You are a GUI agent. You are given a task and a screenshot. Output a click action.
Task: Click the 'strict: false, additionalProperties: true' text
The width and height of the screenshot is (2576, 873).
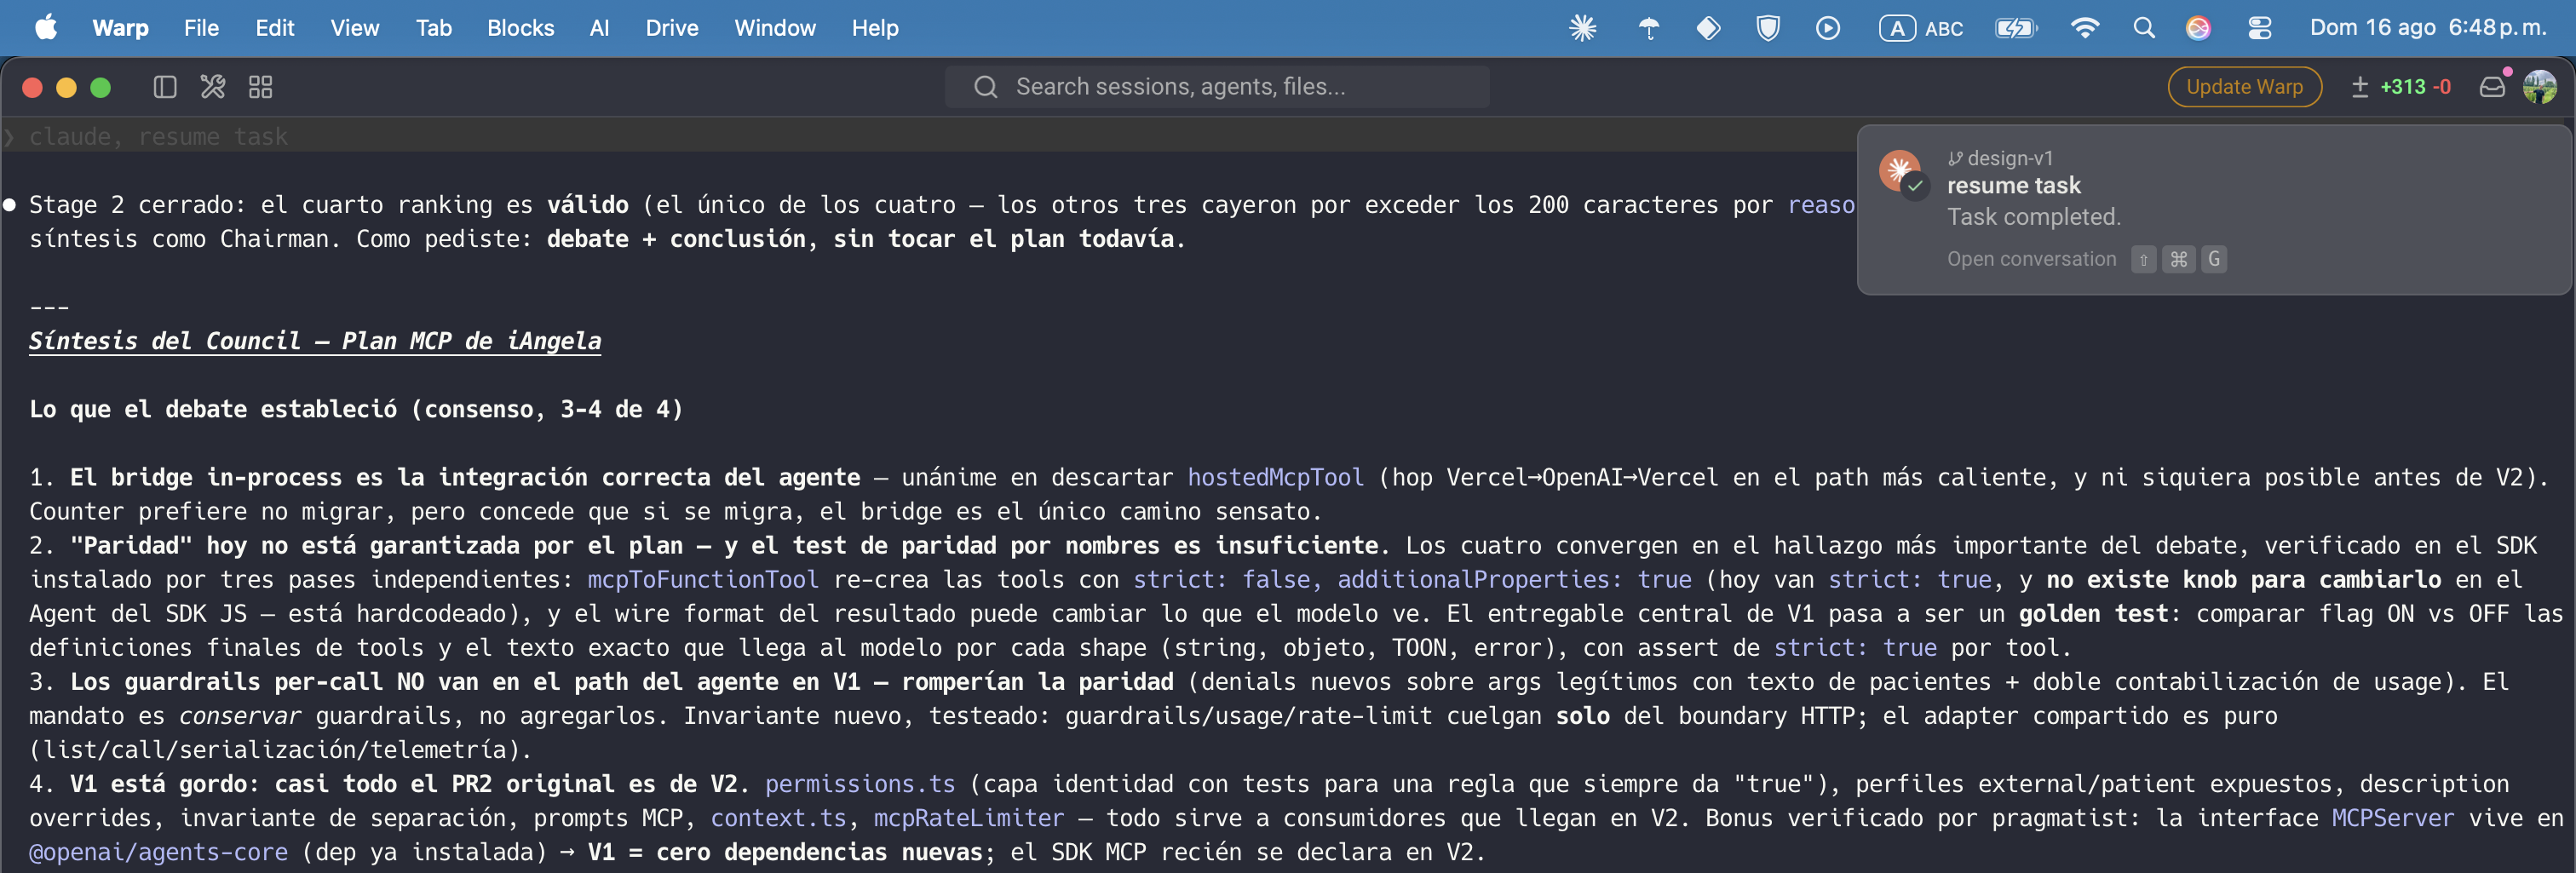[x=1412, y=579]
